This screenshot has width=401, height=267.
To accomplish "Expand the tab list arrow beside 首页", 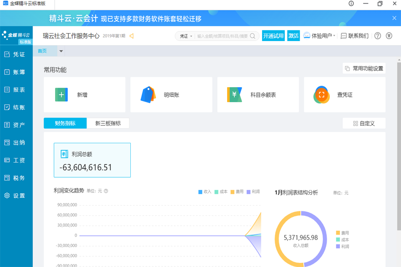I will coord(61,51).
